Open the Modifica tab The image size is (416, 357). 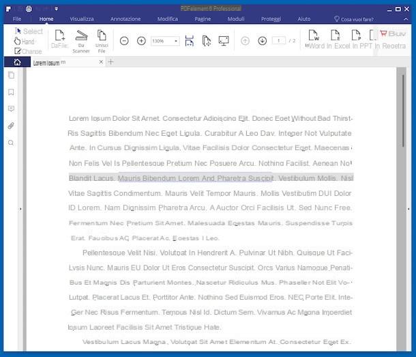(x=168, y=19)
